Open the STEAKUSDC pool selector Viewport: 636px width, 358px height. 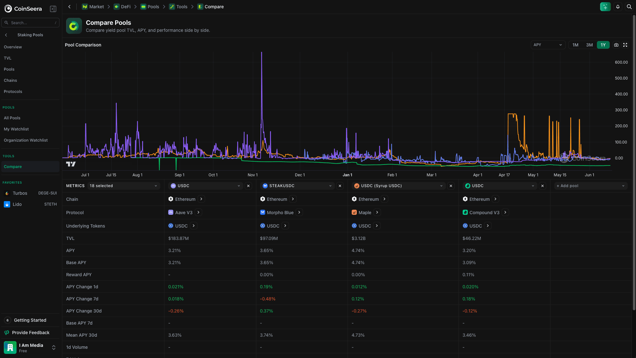tap(297, 186)
